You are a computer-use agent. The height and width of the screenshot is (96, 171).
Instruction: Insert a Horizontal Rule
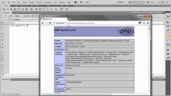tap(15, 9)
